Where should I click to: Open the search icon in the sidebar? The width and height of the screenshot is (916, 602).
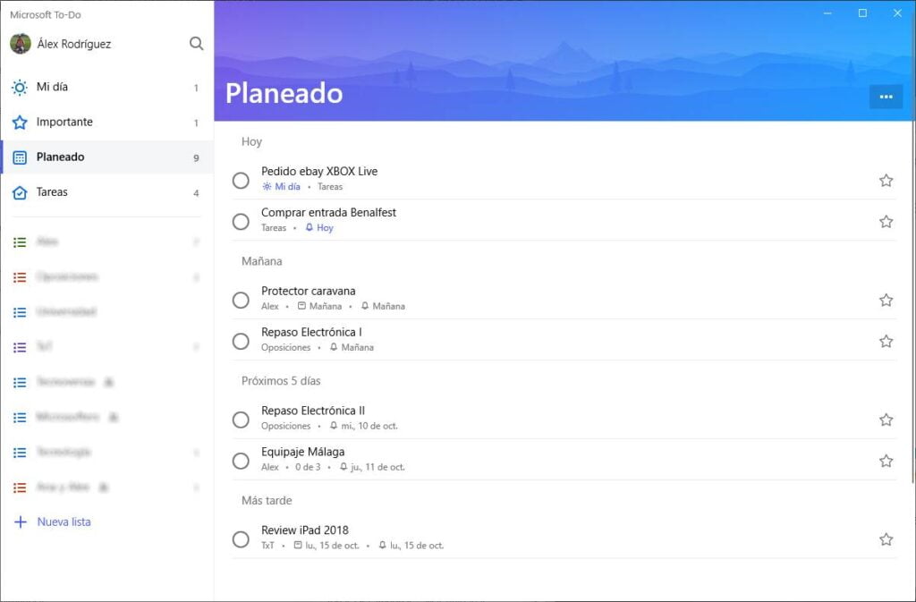tap(196, 43)
